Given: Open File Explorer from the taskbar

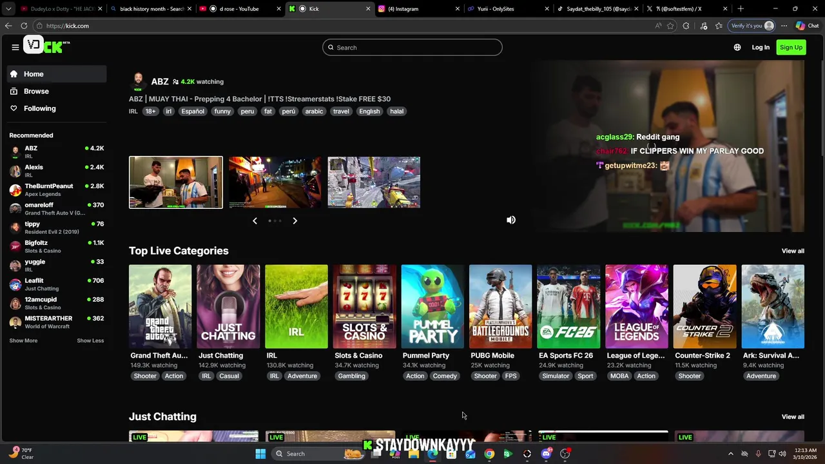Looking at the screenshot, I should 414,454.
